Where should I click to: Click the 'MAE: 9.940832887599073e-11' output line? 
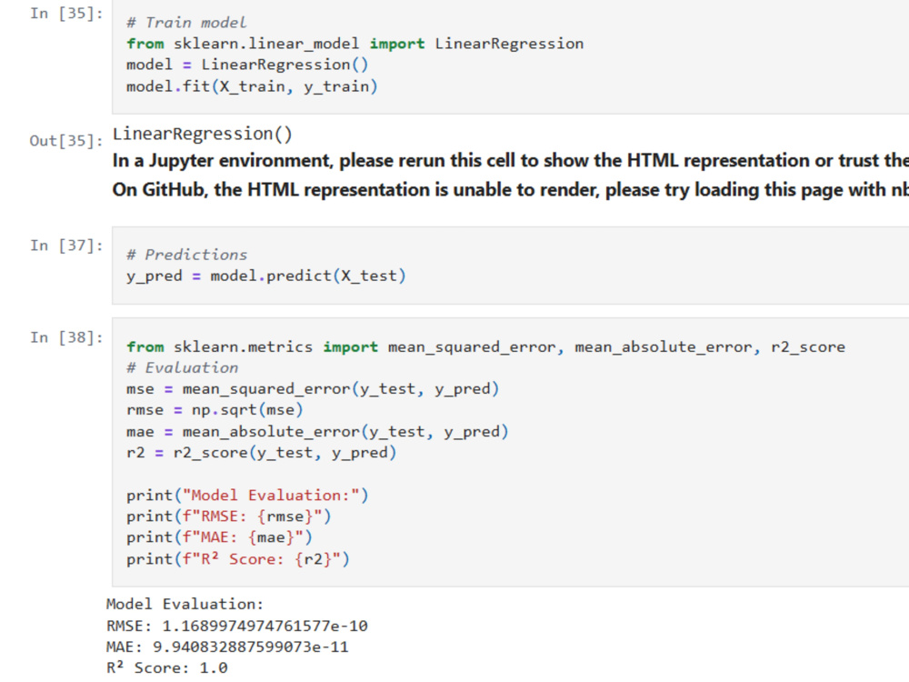[228, 647]
